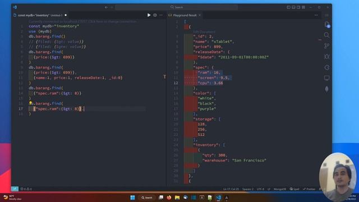The image size is (359, 202).
Task: Open the Explorer view in the activity bar
Action: [327, 25]
